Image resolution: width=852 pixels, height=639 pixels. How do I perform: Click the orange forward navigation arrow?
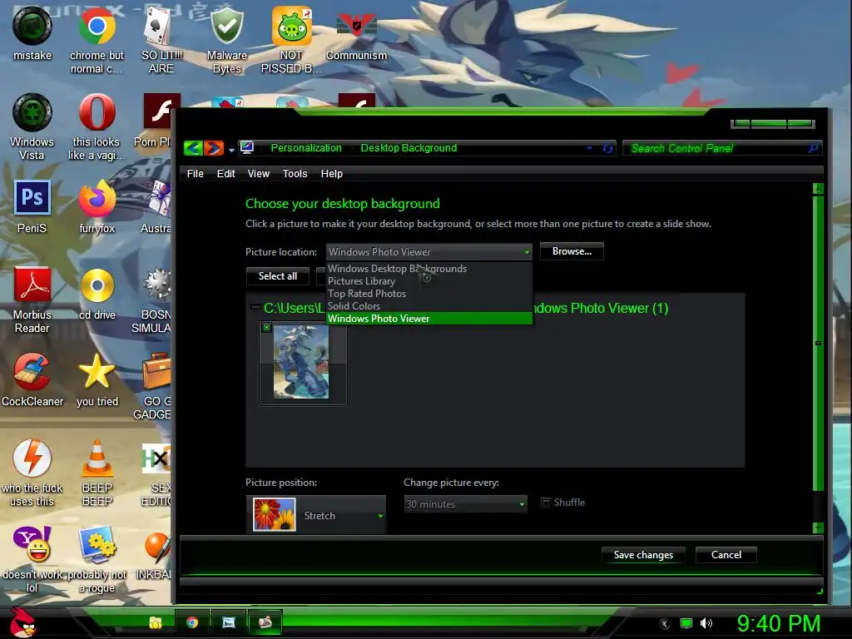pos(214,148)
